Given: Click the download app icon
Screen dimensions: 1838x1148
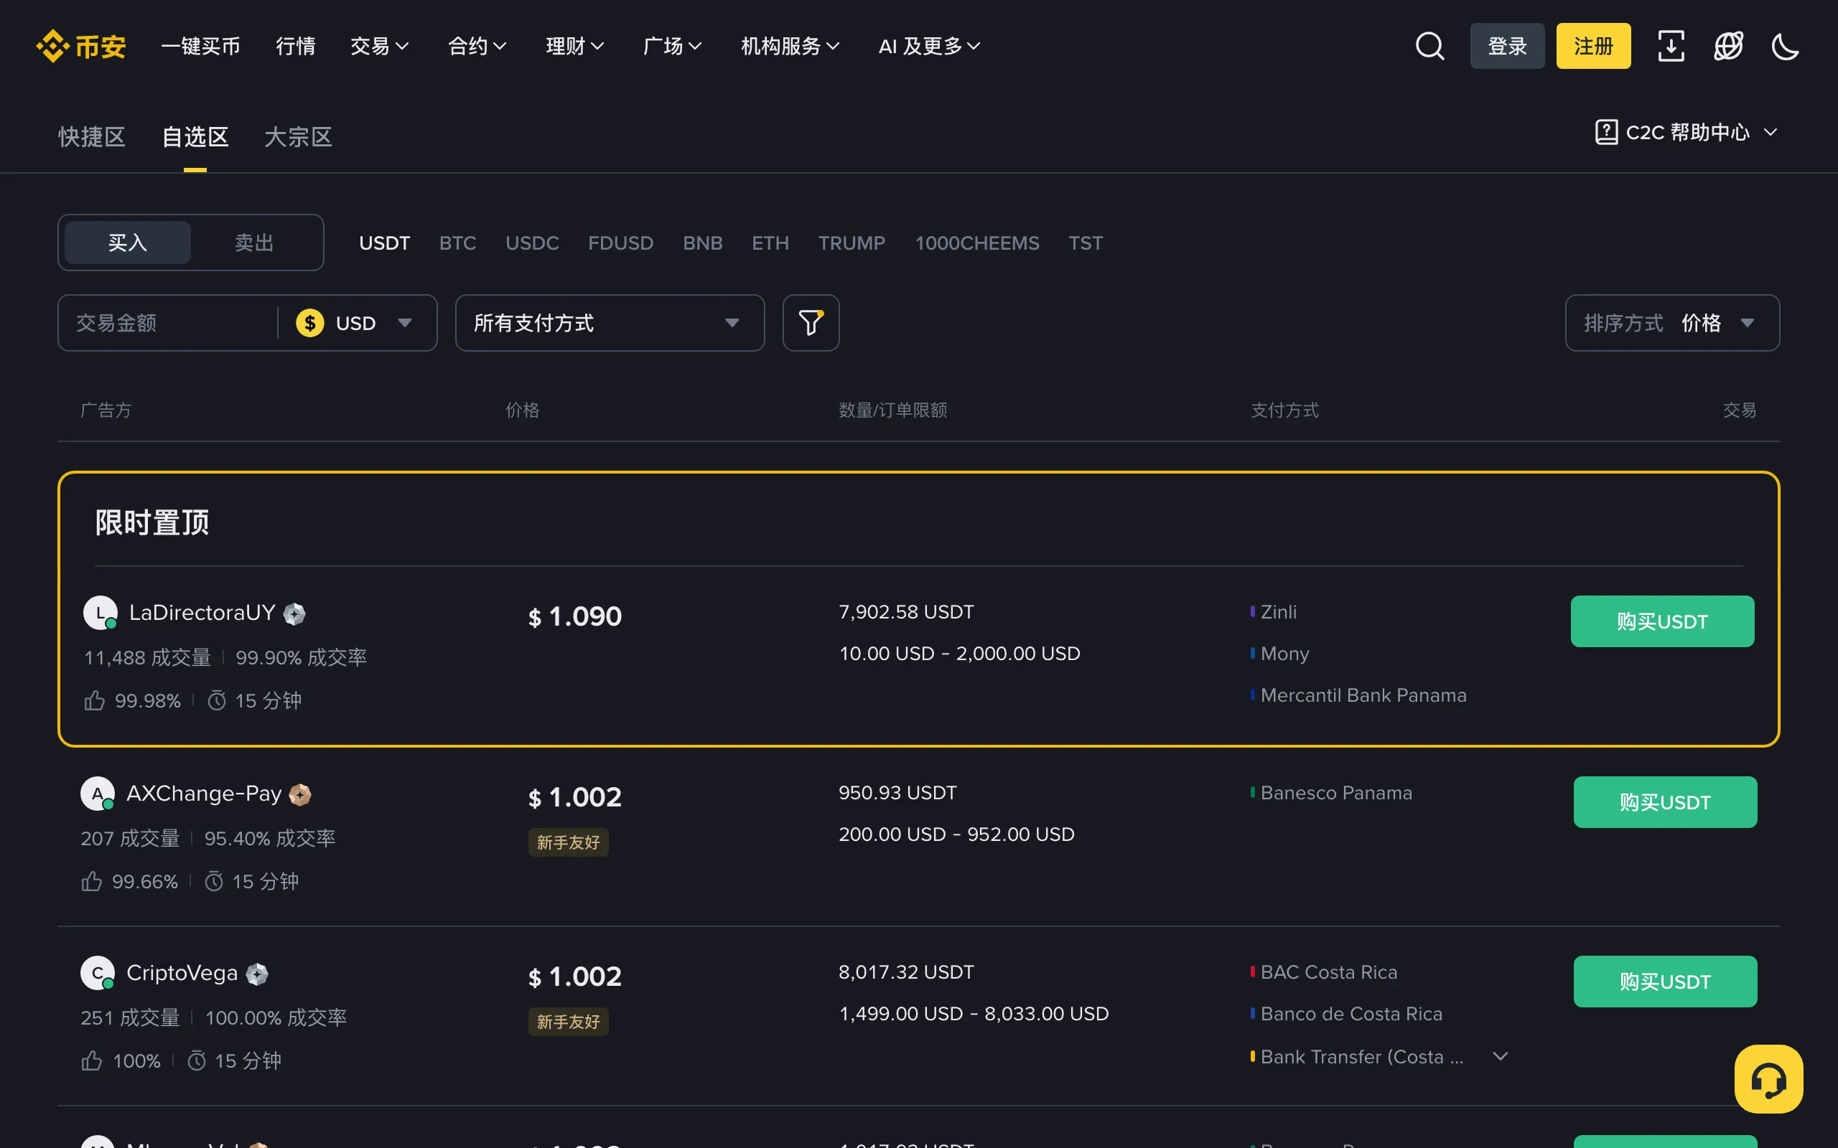Looking at the screenshot, I should pos(1671,47).
